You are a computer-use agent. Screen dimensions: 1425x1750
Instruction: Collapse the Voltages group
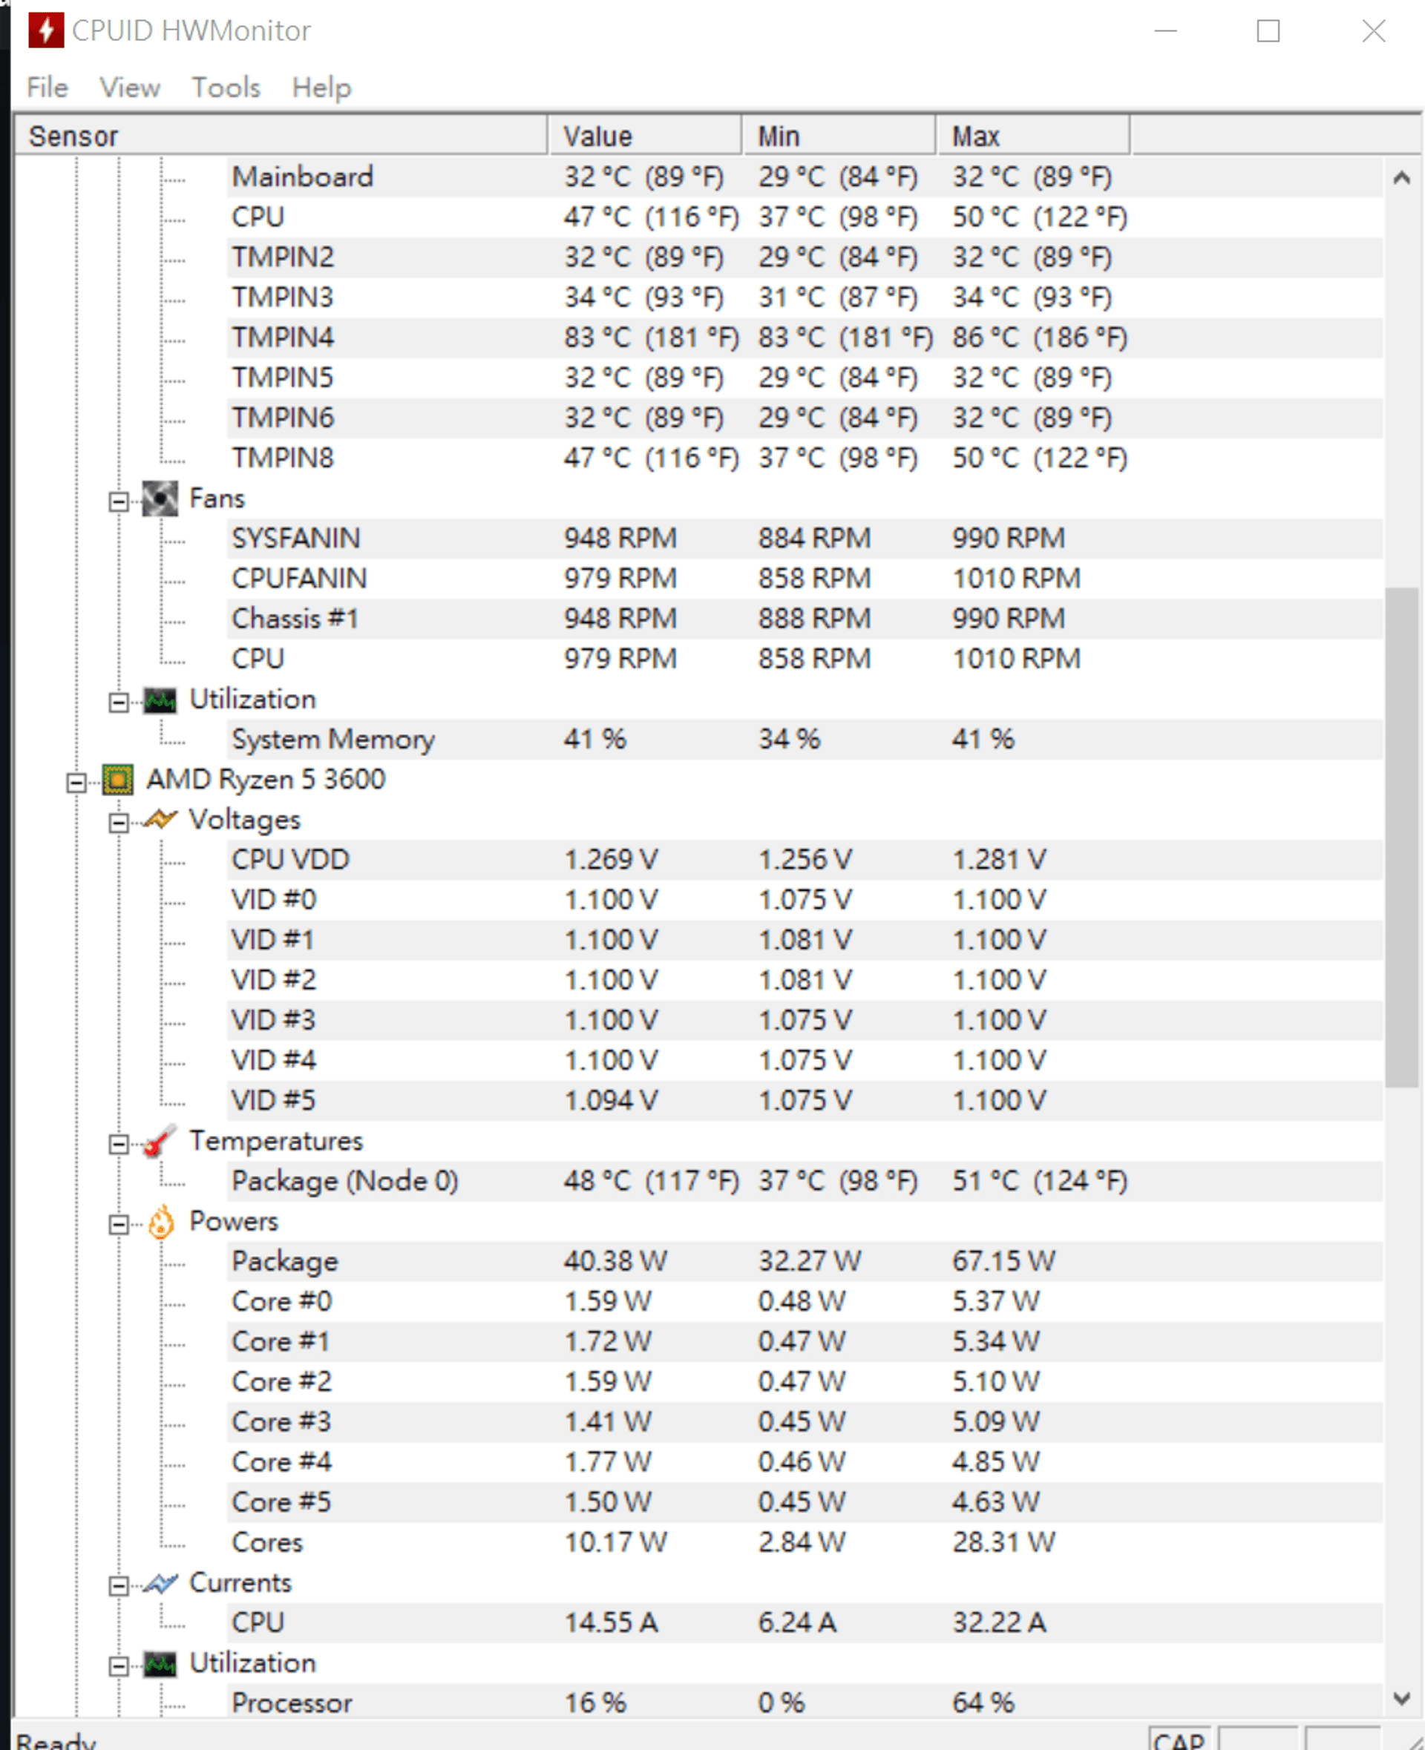click(119, 823)
